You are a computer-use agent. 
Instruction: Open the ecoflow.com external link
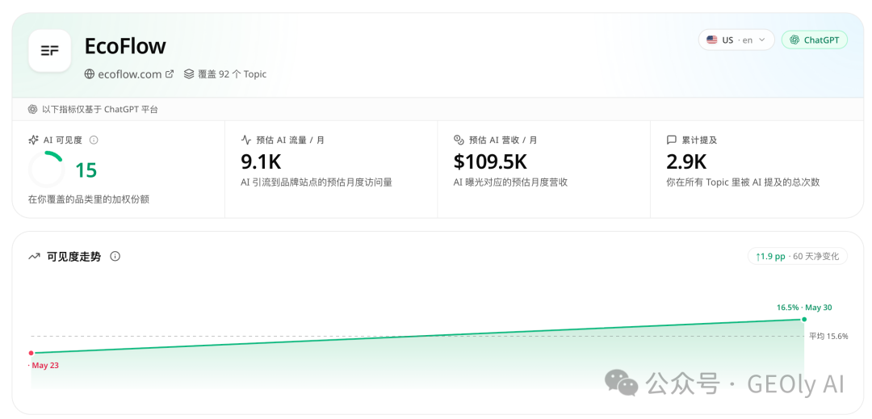[129, 74]
